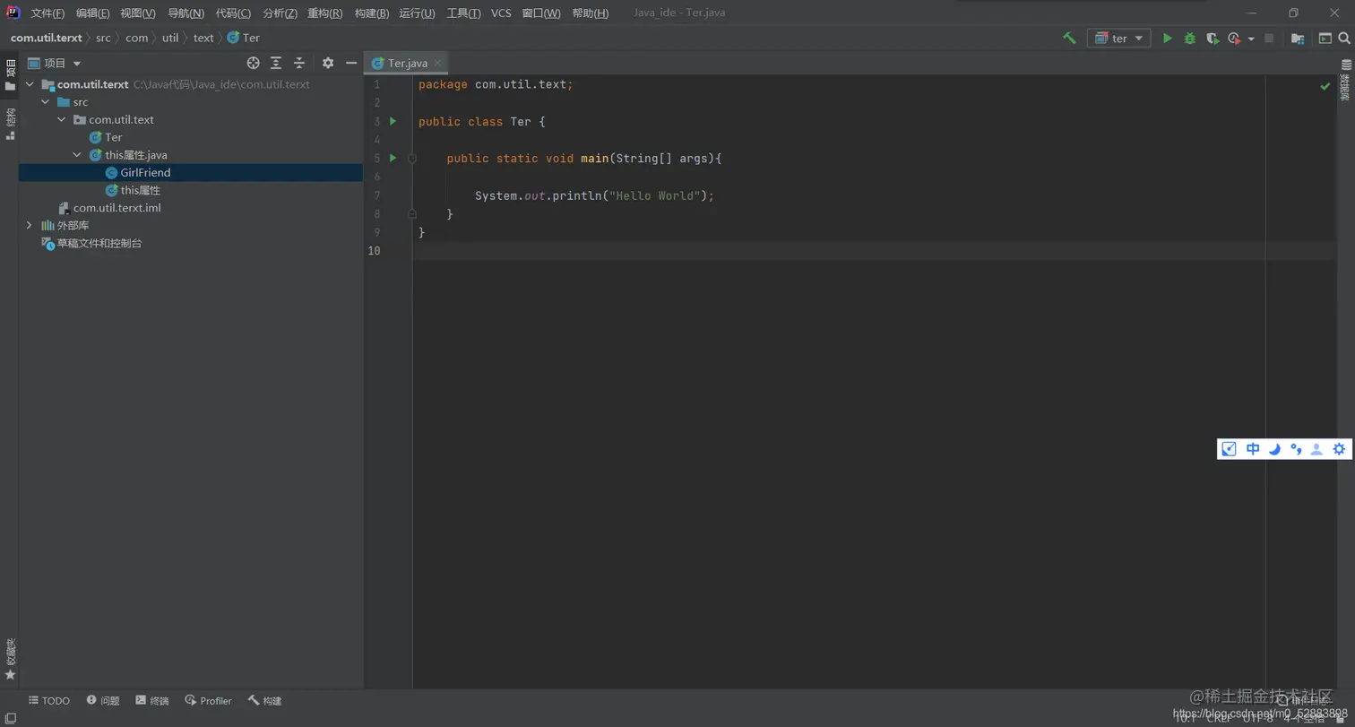This screenshot has height=727, width=1355.
Task: Click breadcrumb 'src' in navigation bar
Action: coord(104,38)
